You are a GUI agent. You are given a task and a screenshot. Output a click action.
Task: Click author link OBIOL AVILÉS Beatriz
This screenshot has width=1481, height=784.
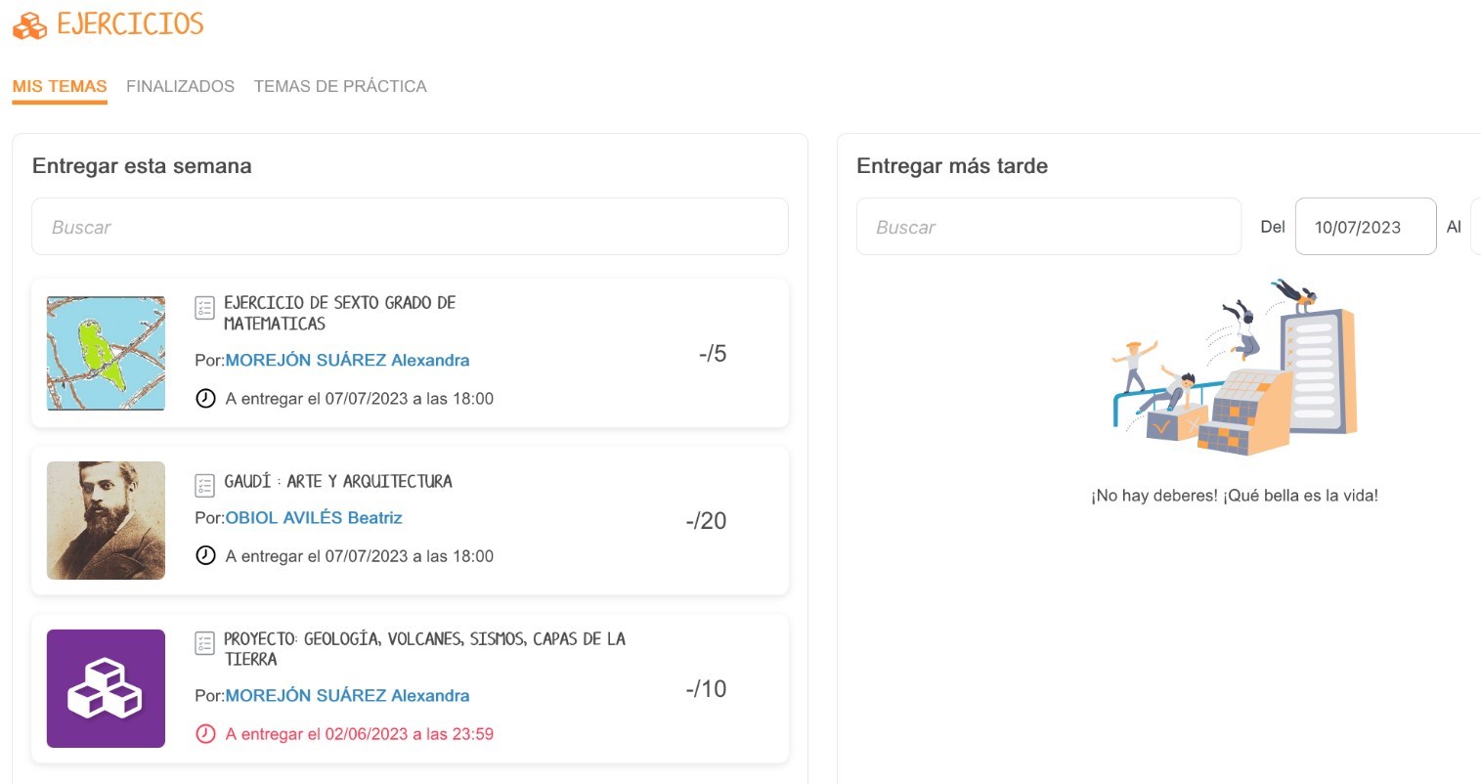(314, 518)
